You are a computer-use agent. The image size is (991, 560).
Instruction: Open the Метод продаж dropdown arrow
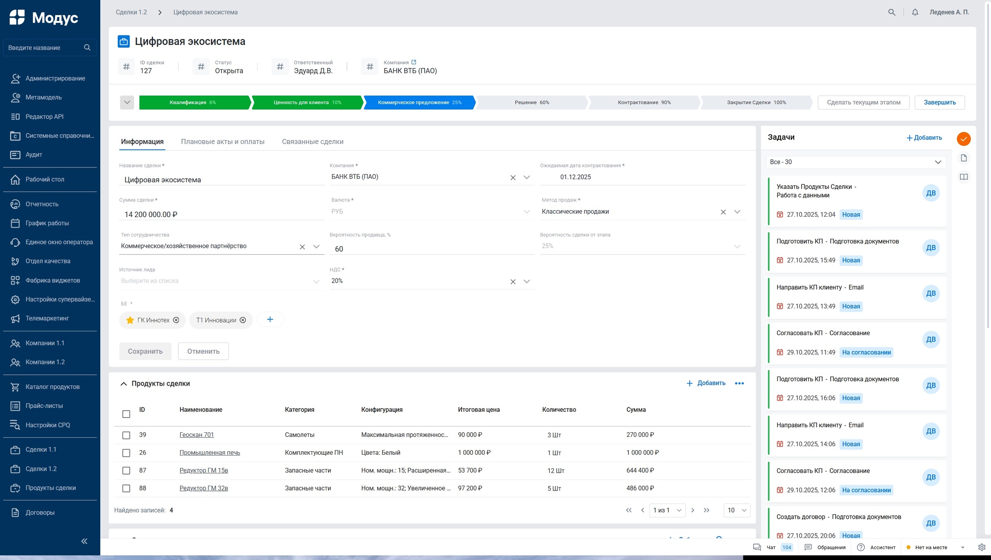click(737, 212)
